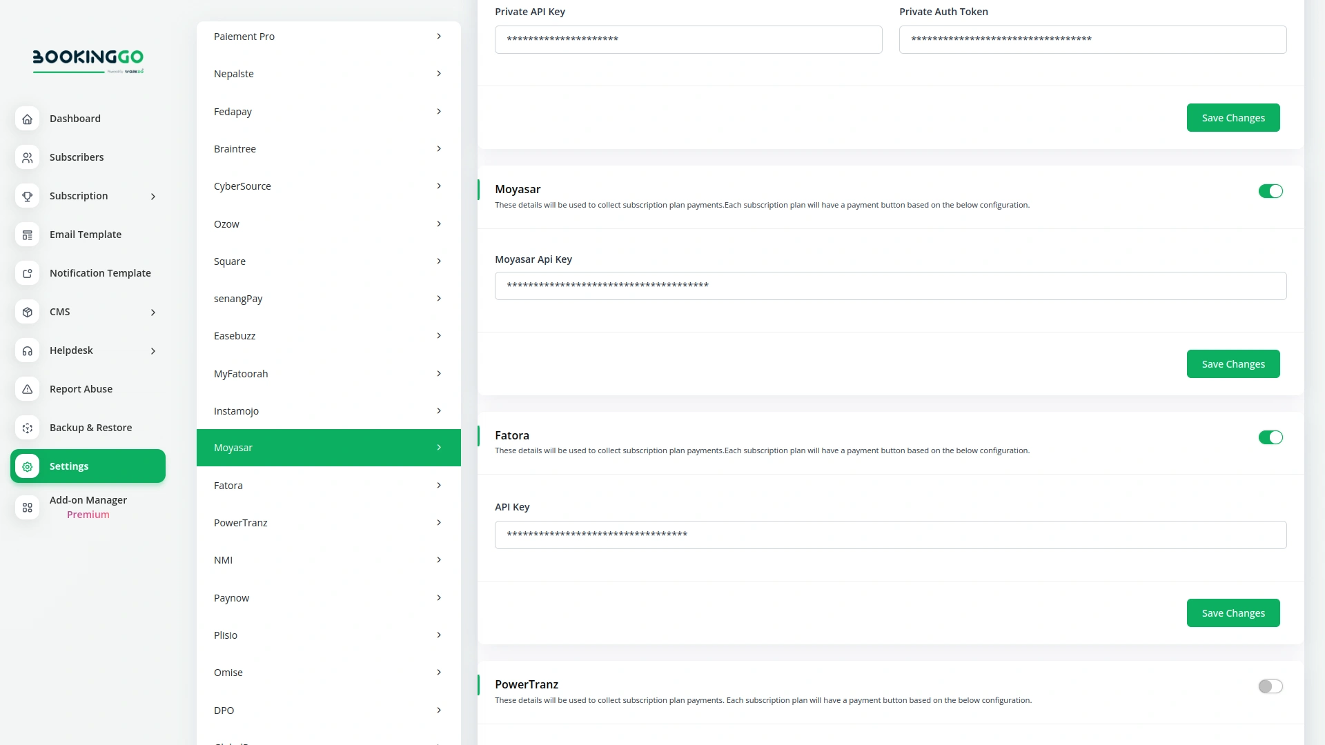This screenshot has height=745, width=1325.
Task: Click Save Changes under Moyasar
Action: [x=1233, y=364]
